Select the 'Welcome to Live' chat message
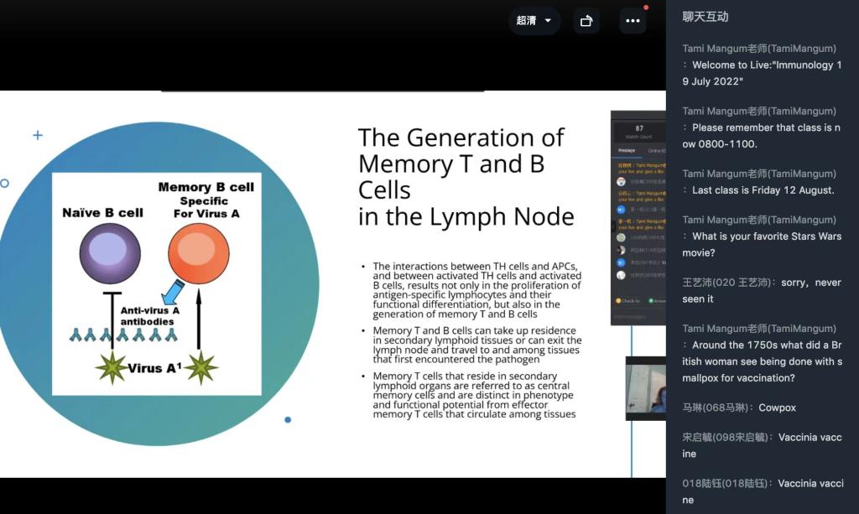859x514 pixels. point(762,73)
